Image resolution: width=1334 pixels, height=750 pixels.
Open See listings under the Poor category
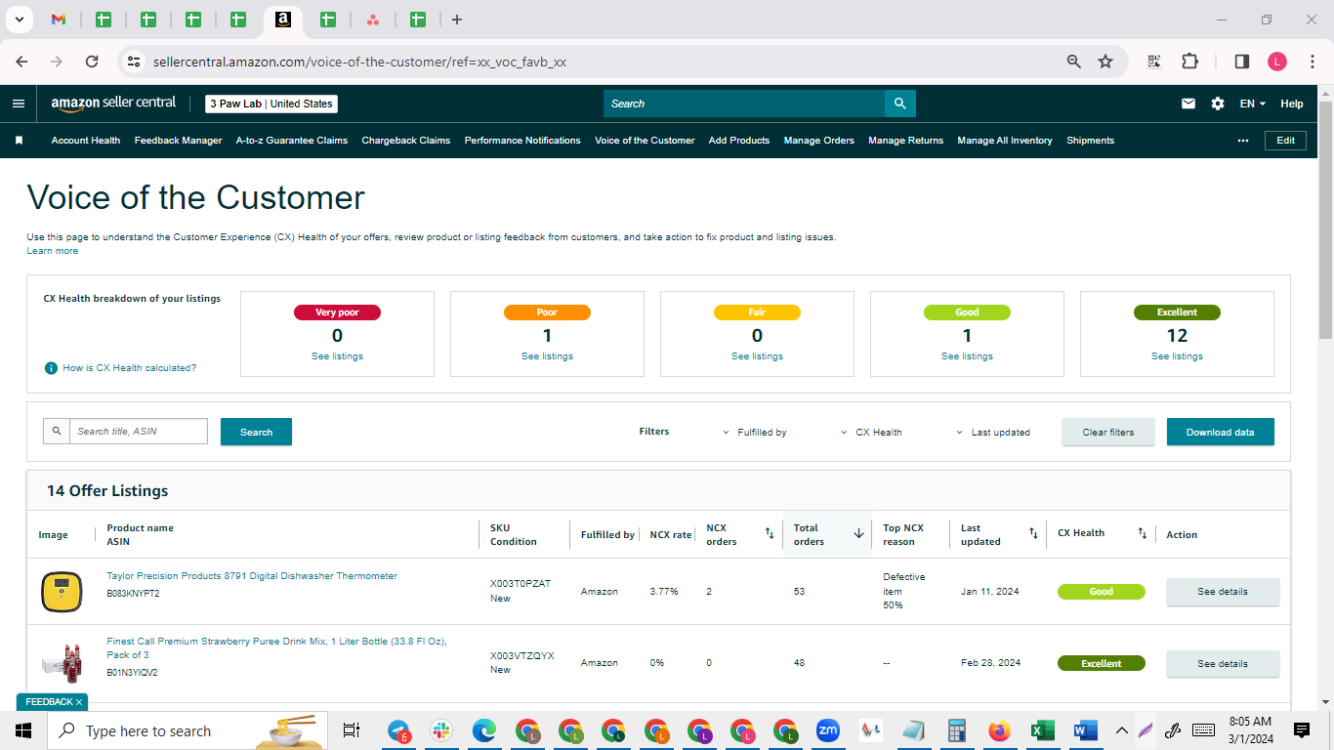point(547,356)
